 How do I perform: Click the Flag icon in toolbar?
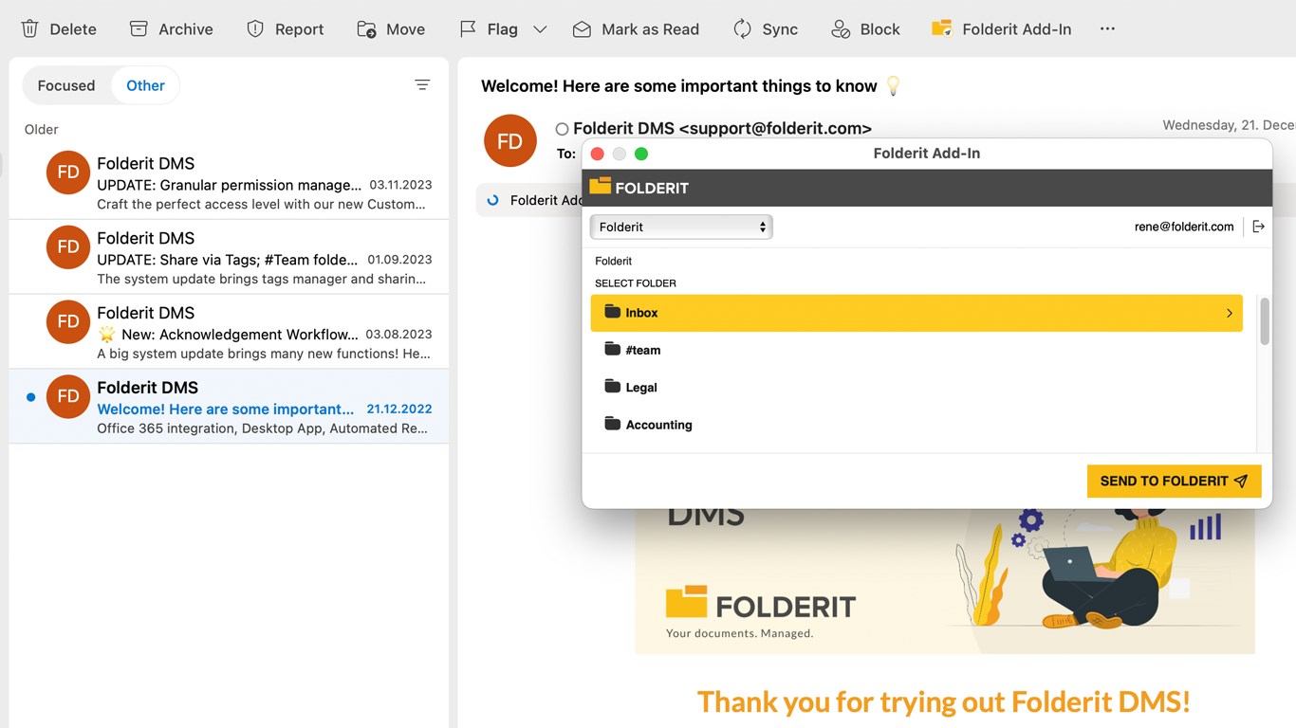(468, 29)
